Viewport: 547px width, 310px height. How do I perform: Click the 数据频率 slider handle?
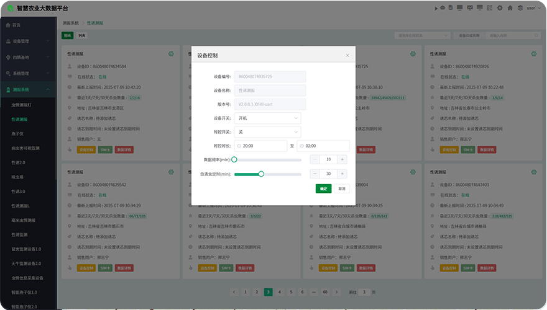(x=234, y=160)
